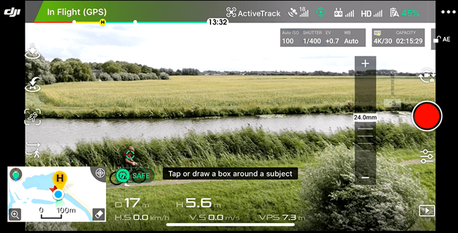Zoom out with the minus button
Viewport: 458px width, 233px height.
coord(365,177)
